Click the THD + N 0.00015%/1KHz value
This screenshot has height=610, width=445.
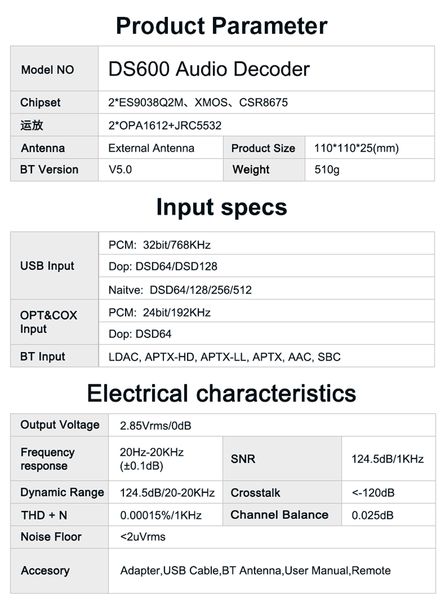click(161, 515)
